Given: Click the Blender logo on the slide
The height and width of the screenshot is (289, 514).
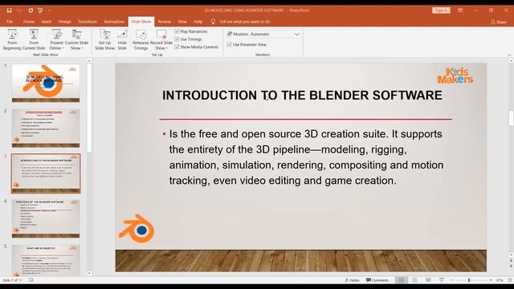Looking at the screenshot, I should click(137, 229).
